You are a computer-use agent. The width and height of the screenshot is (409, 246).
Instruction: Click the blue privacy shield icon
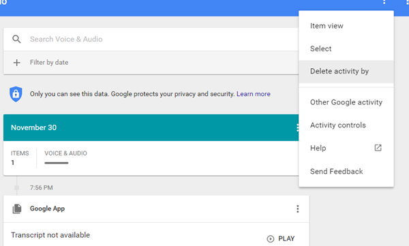click(16, 94)
